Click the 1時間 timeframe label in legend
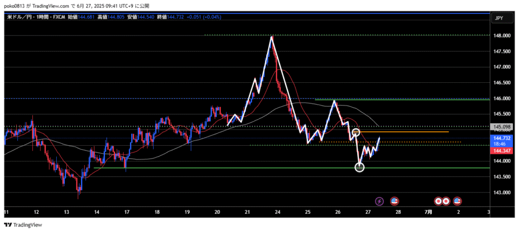 point(41,17)
